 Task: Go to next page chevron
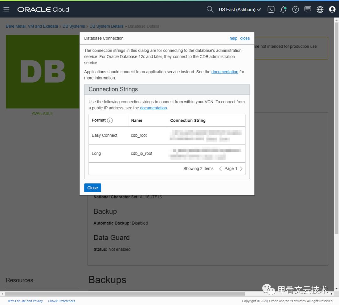point(241,169)
